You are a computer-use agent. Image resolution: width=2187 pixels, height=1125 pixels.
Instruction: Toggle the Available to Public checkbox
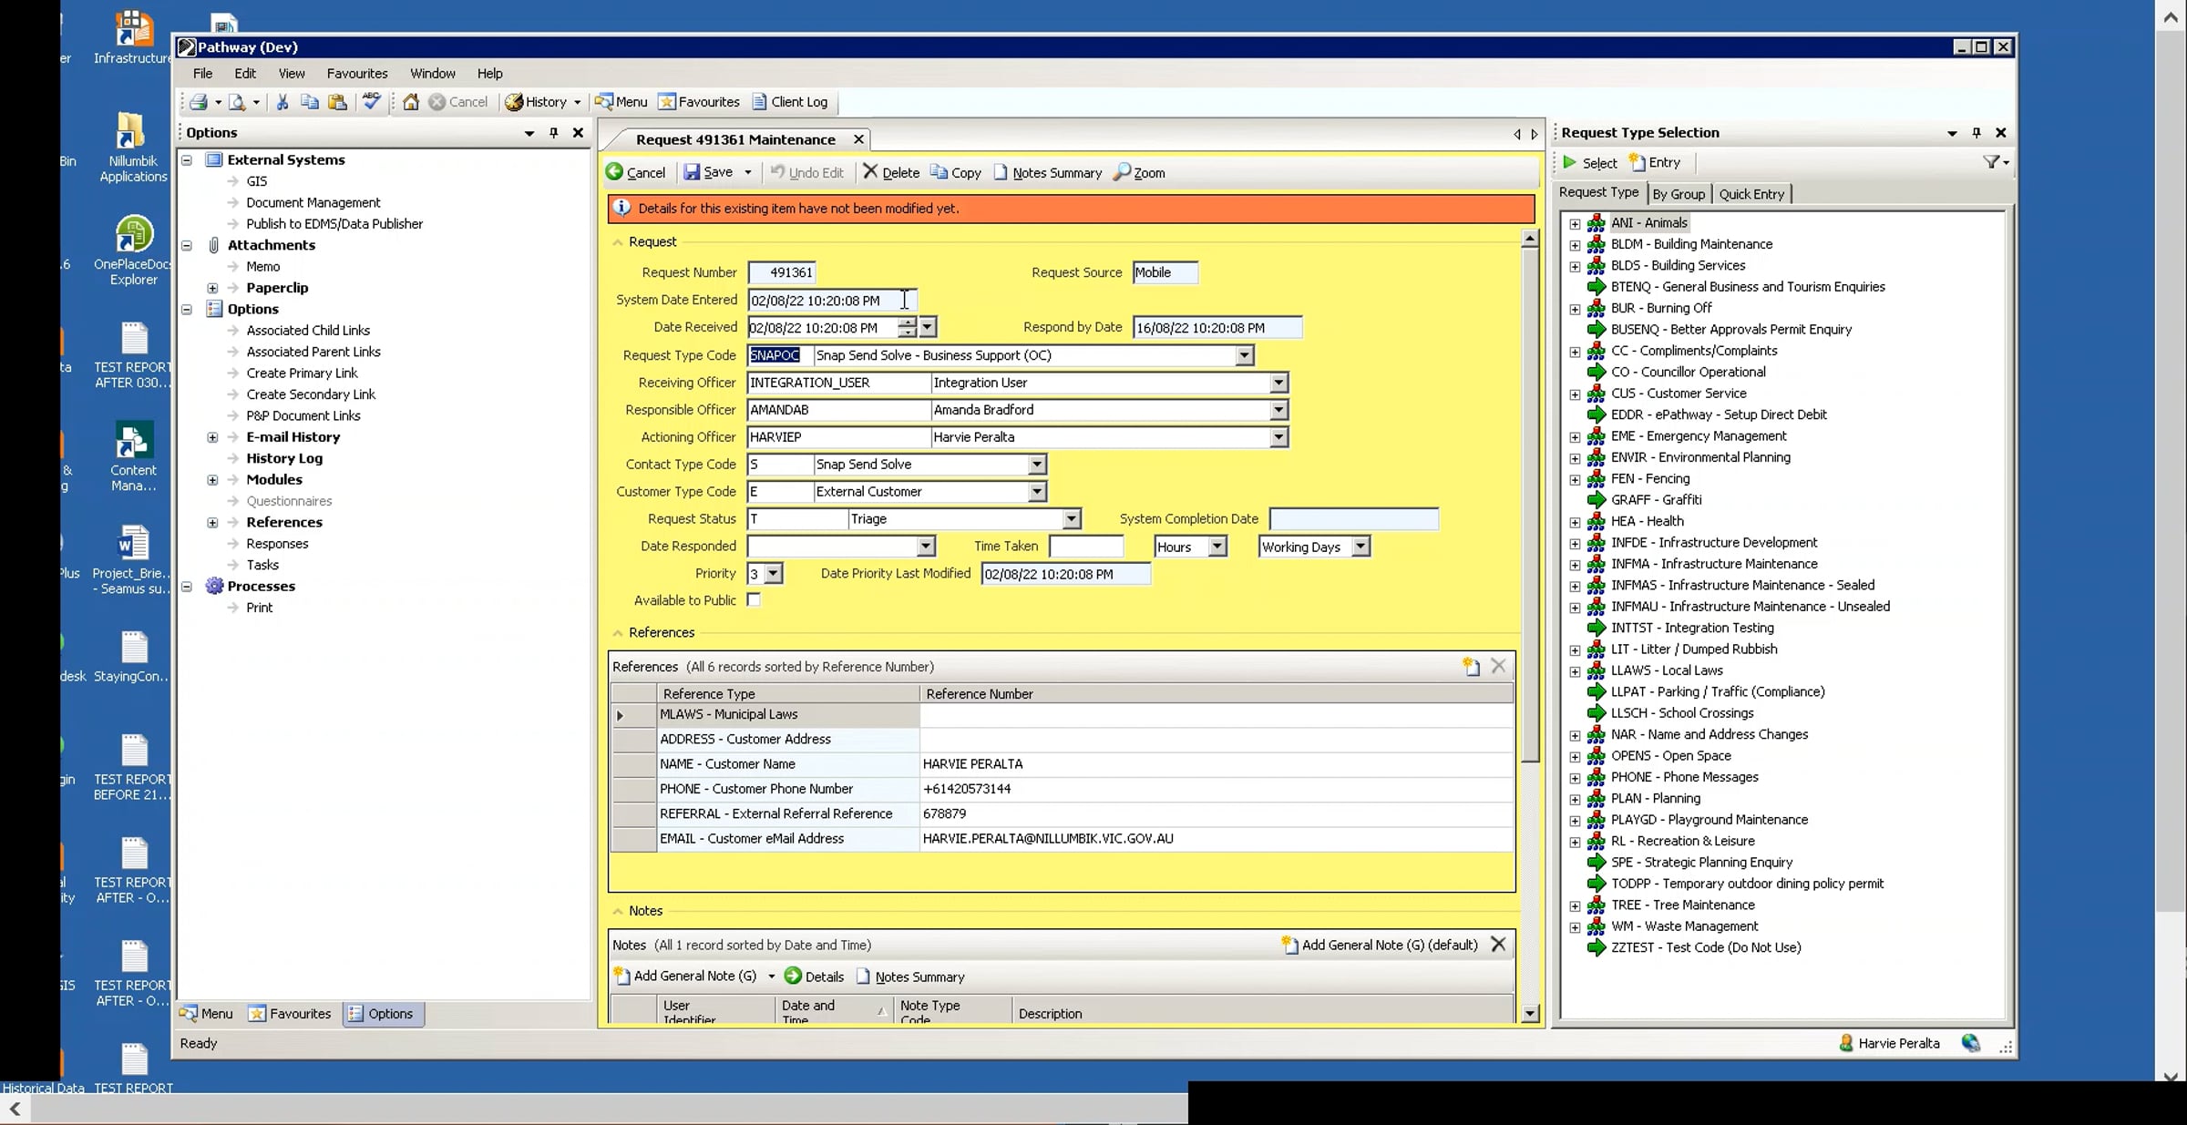click(x=754, y=600)
